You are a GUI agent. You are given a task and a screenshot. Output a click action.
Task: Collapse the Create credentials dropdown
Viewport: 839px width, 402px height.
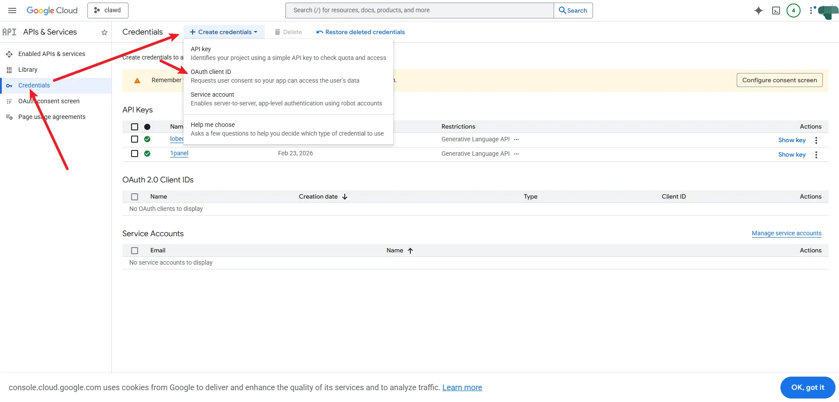(224, 32)
